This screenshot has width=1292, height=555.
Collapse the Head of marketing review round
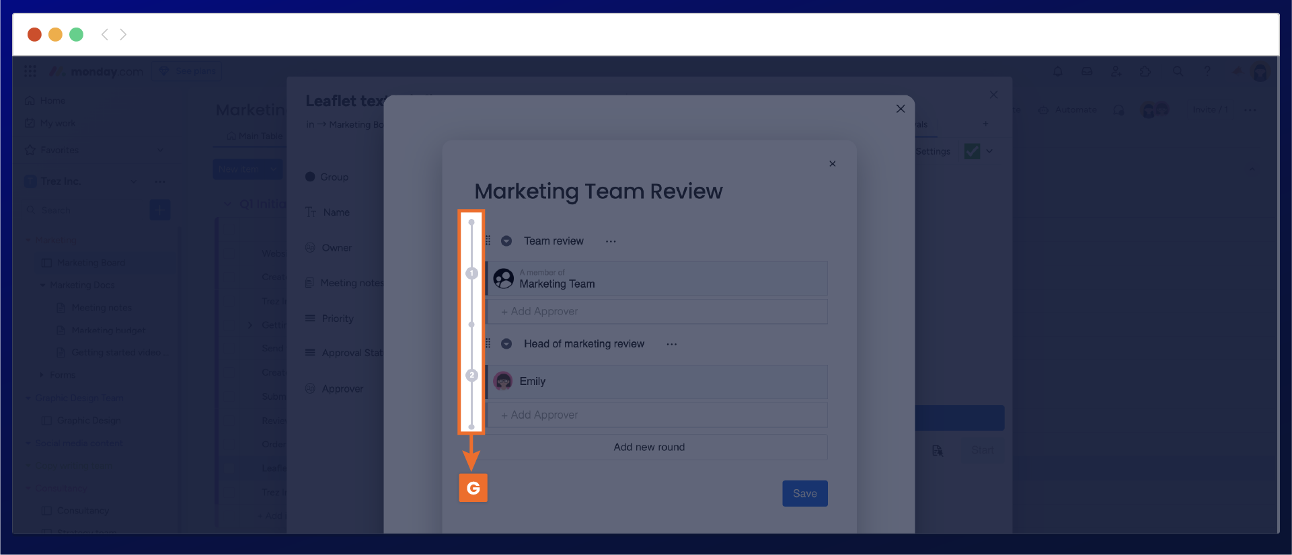pos(506,344)
